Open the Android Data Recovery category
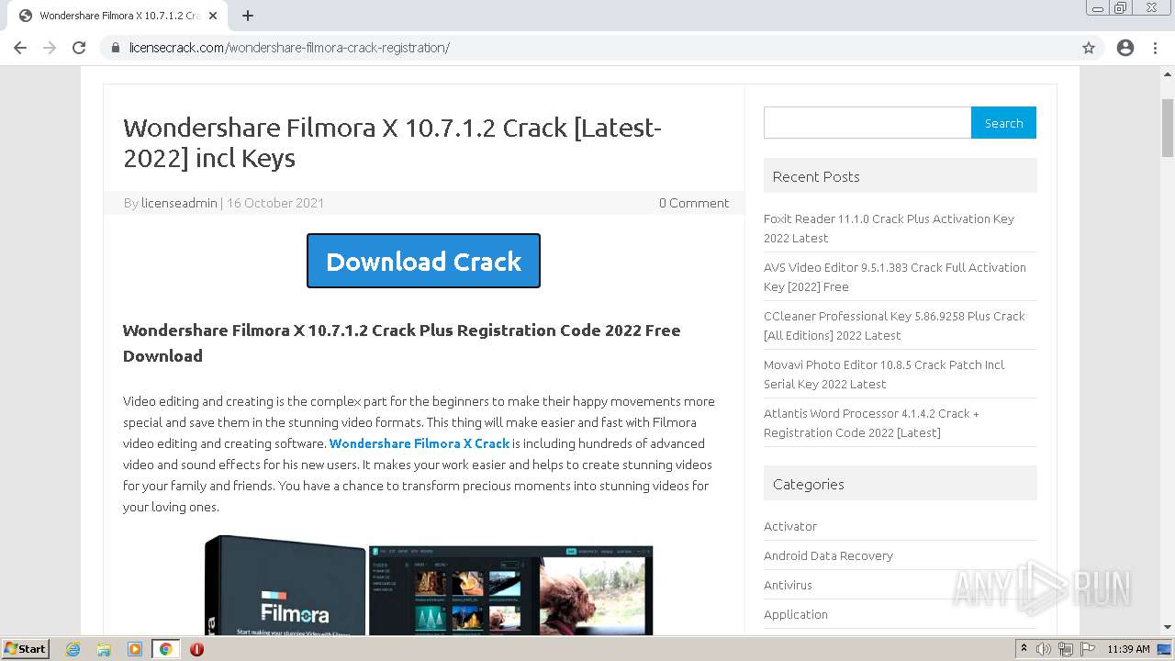The image size is (1175, 661). (x=828, y=555)
